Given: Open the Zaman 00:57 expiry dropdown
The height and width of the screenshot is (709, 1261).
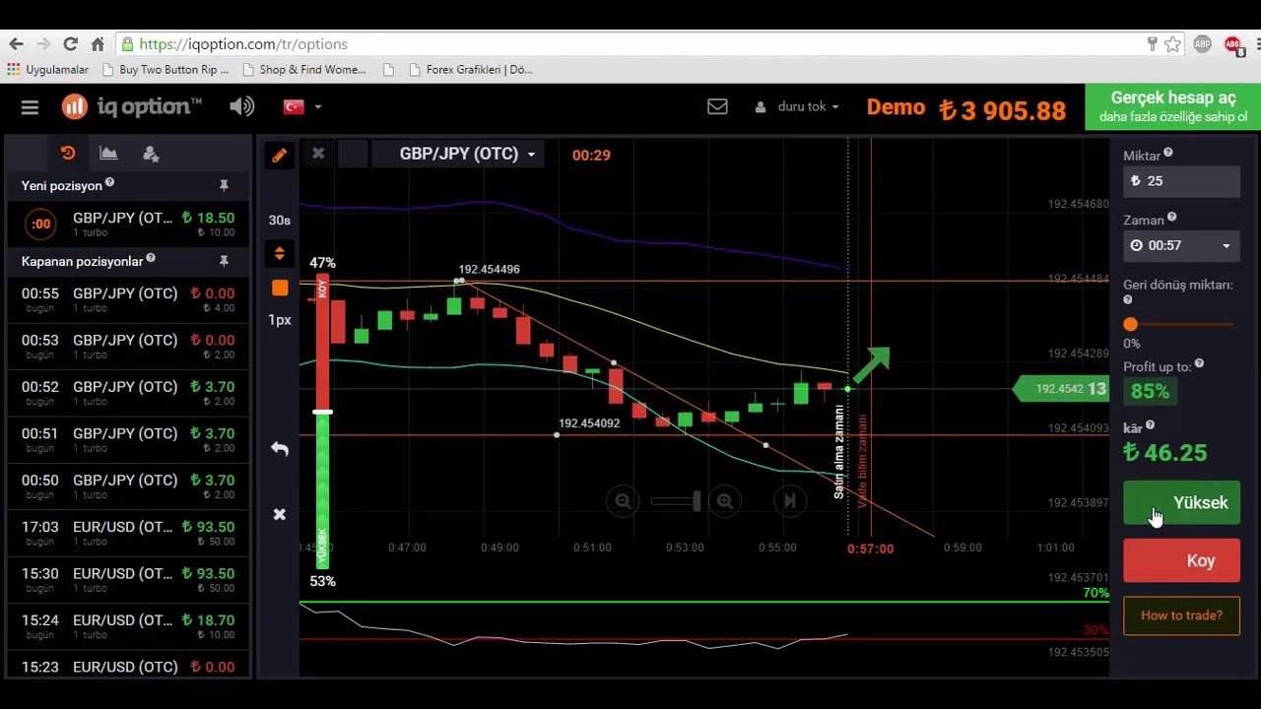Looking at the screenshot, I should (1181, 245).
